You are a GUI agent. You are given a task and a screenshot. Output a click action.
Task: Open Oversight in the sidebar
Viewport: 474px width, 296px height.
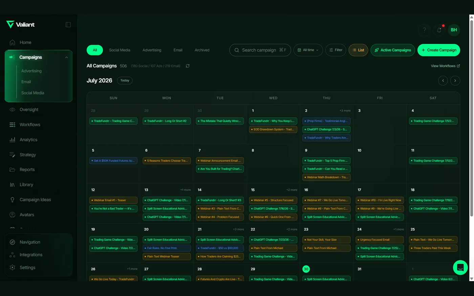click(x=29, y=110)
